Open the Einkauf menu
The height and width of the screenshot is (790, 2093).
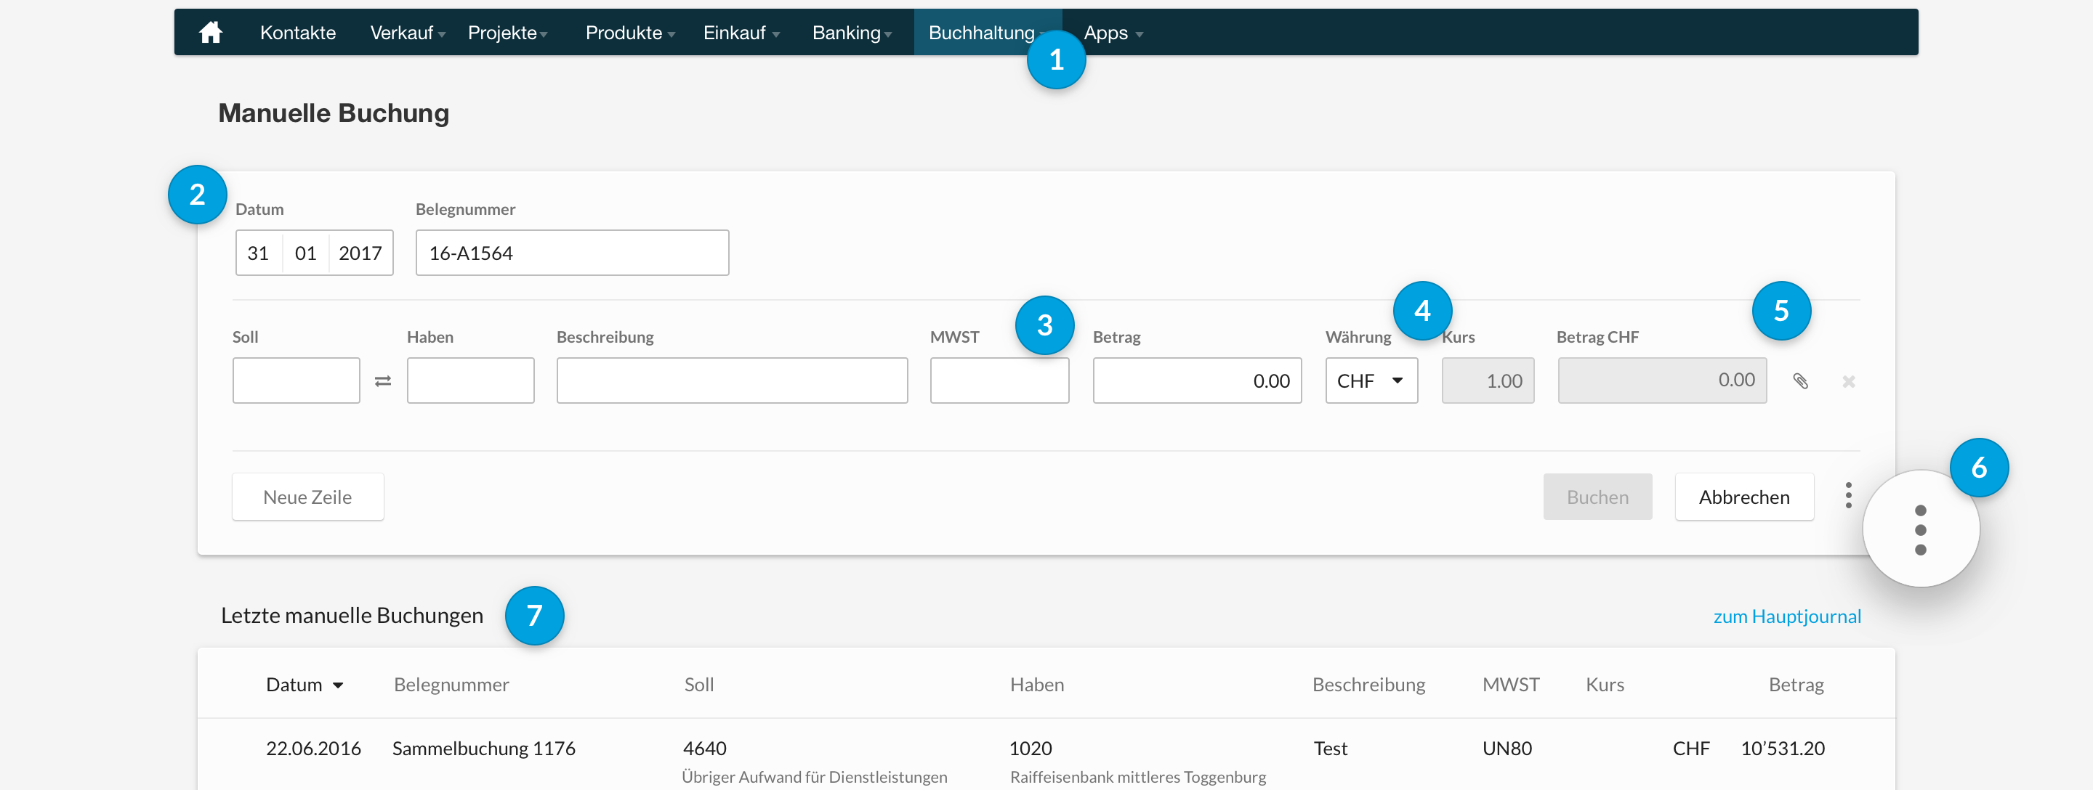741,33
